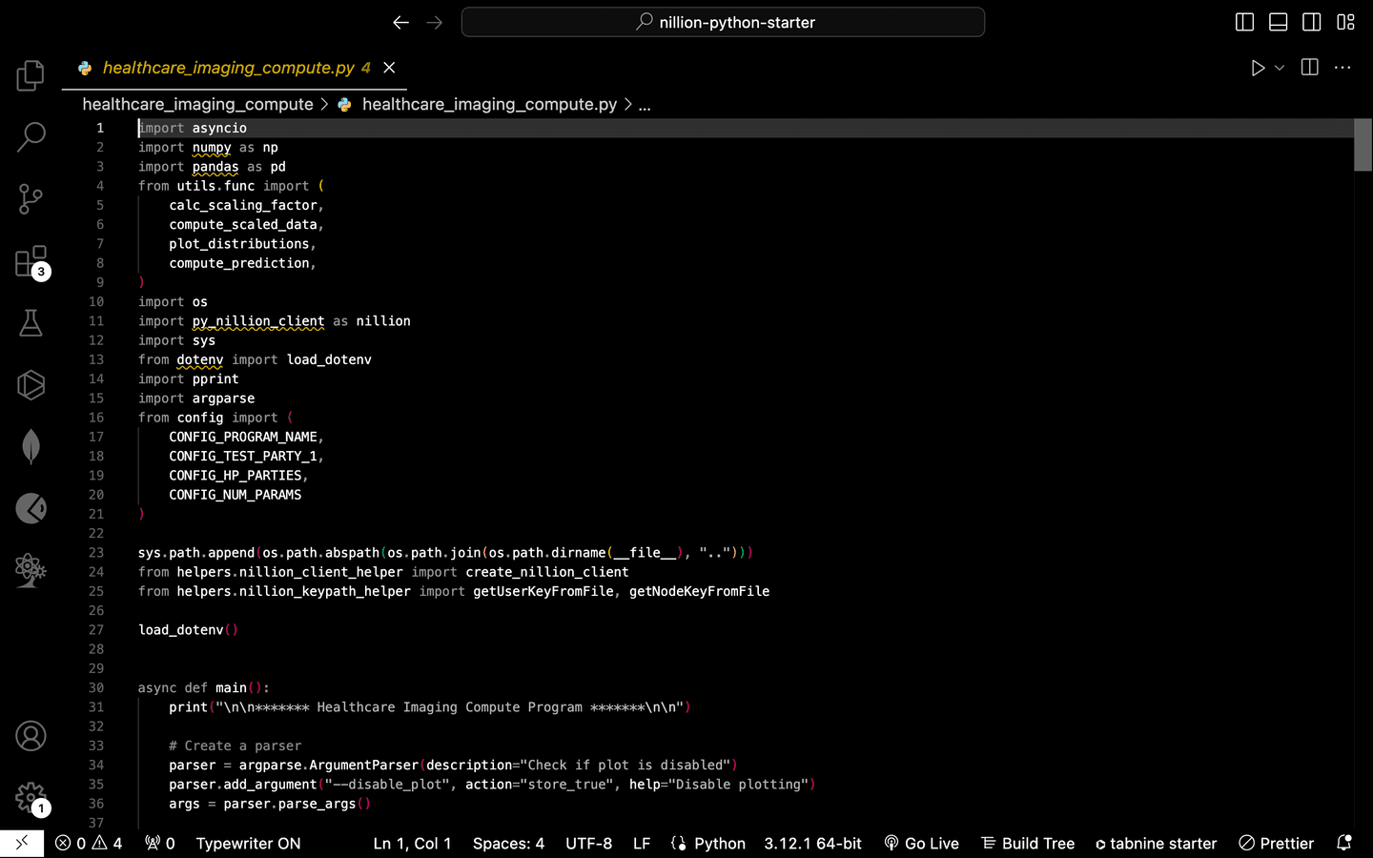1373x858 pixels.
Task: Open tabnine starter status item
Action: coord(1156,843)
